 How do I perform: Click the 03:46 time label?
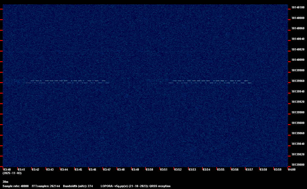click(x=92, y=169)
